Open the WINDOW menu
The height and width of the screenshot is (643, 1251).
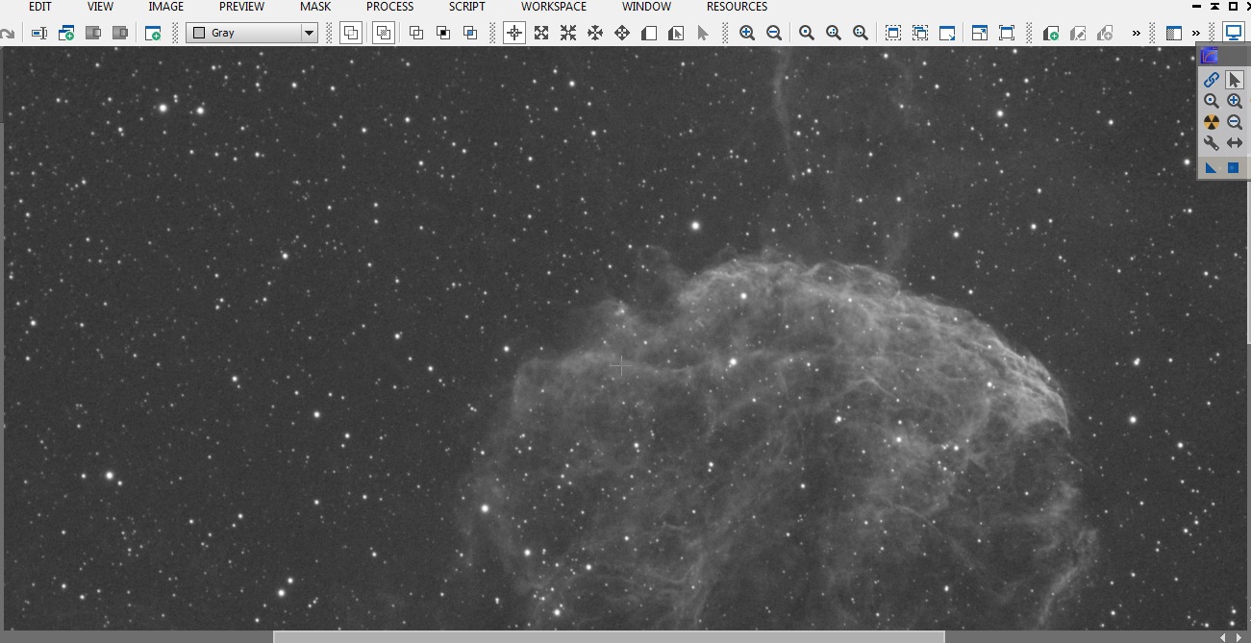point(646,7)
